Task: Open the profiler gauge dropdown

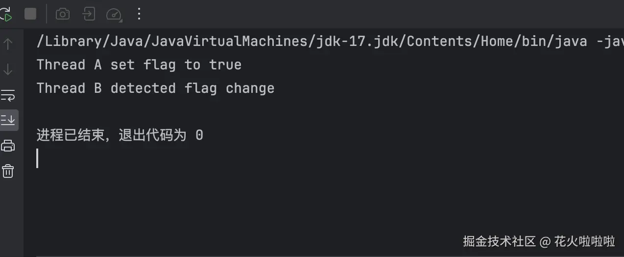Action: (114, 14)
